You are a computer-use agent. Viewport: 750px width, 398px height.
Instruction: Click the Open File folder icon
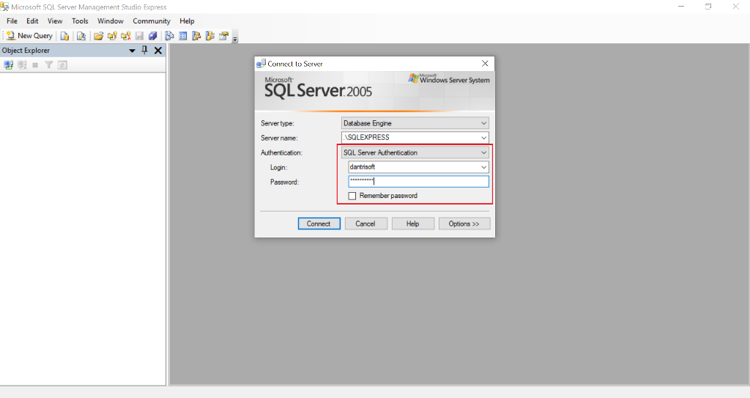click(99, 36)
